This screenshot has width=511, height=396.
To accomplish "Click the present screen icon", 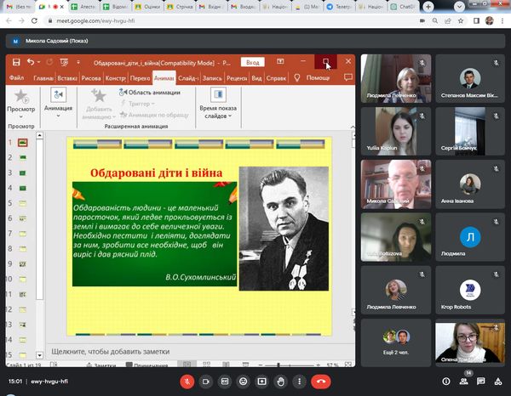I will click(x=262, y=382).
